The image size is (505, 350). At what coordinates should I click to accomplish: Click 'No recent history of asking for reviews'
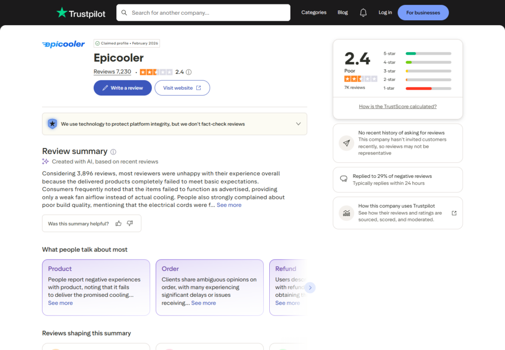click(x=401, y=133)
